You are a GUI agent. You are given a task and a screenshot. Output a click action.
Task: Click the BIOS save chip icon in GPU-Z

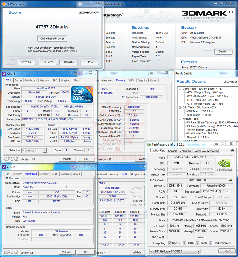[231, 180]
